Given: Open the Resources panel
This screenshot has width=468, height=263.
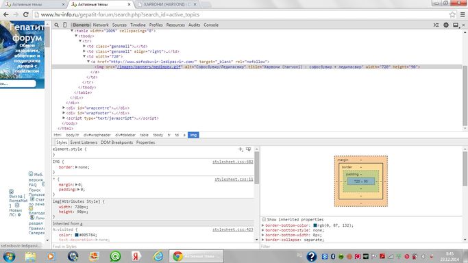Looking at the screenshot, I should (x=175, y=25).
